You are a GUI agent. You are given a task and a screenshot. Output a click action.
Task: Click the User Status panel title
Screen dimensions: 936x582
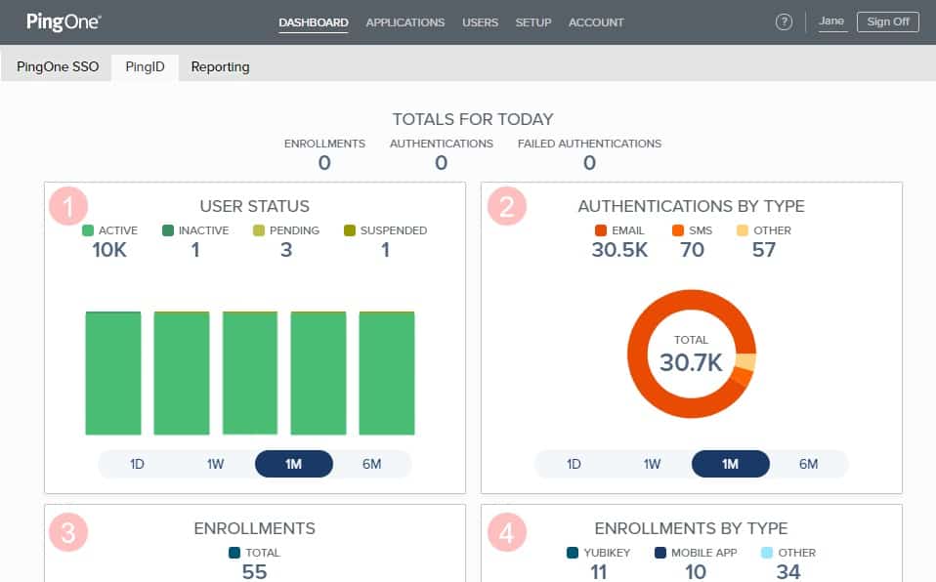pos(255,207)
